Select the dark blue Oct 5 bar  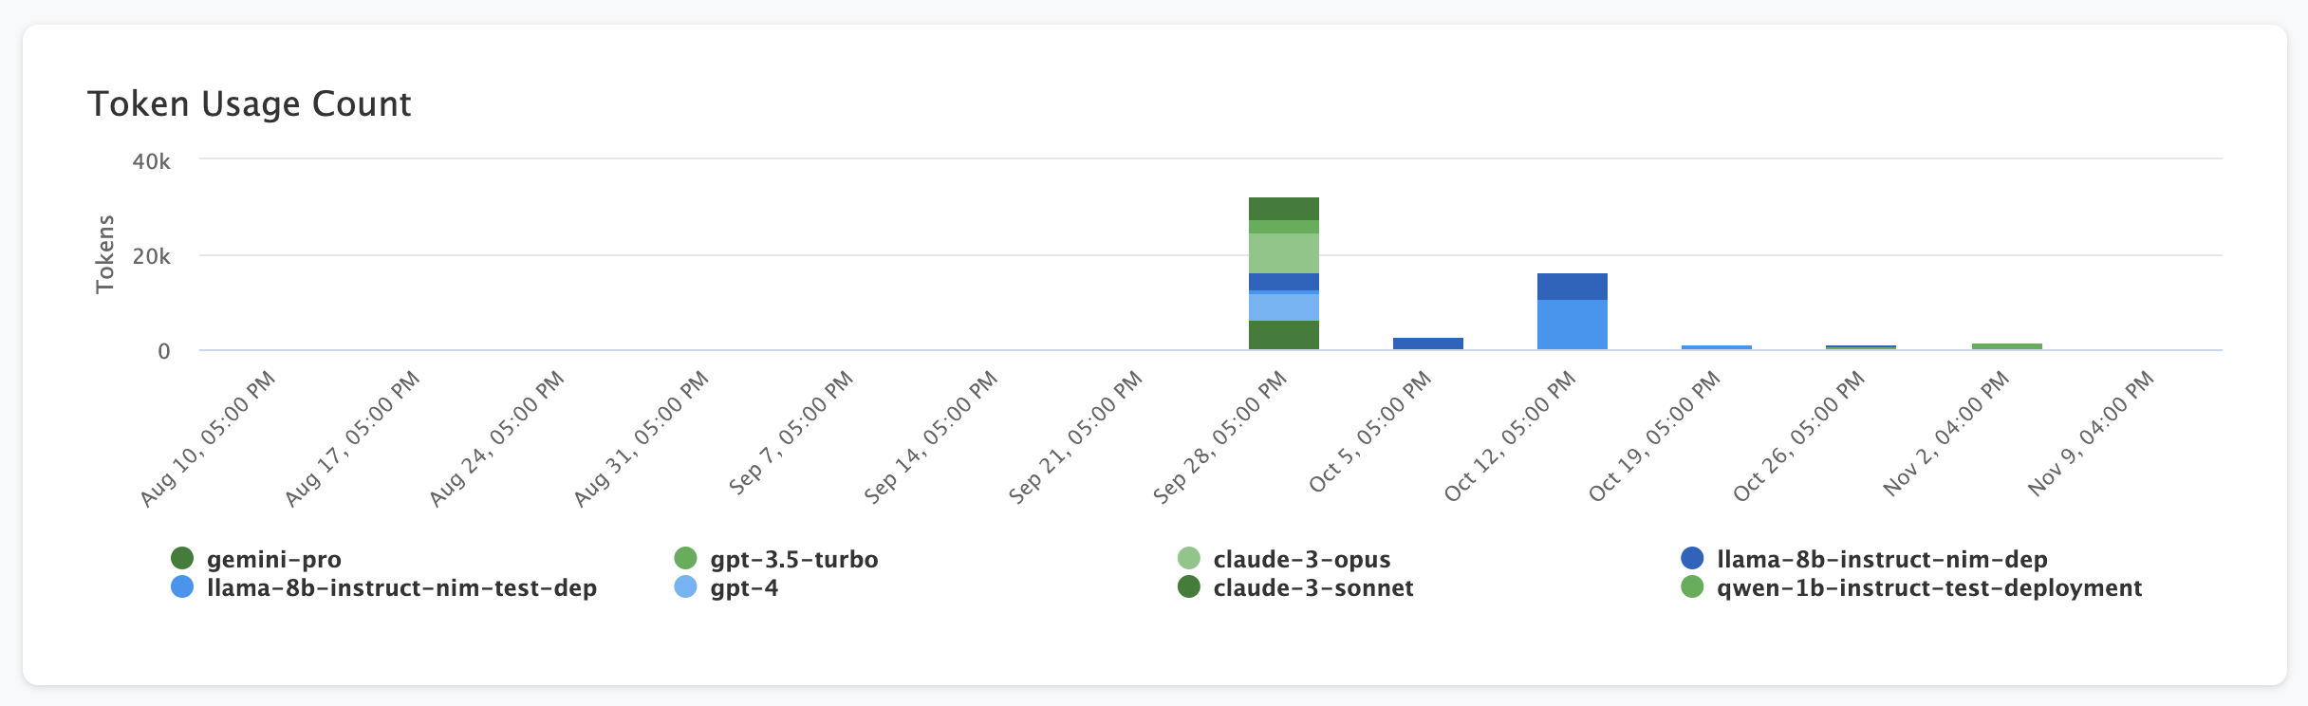[x=1427, y=344]
